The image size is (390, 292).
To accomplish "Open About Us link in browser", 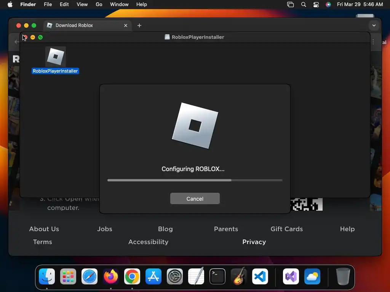I will 44,229.
